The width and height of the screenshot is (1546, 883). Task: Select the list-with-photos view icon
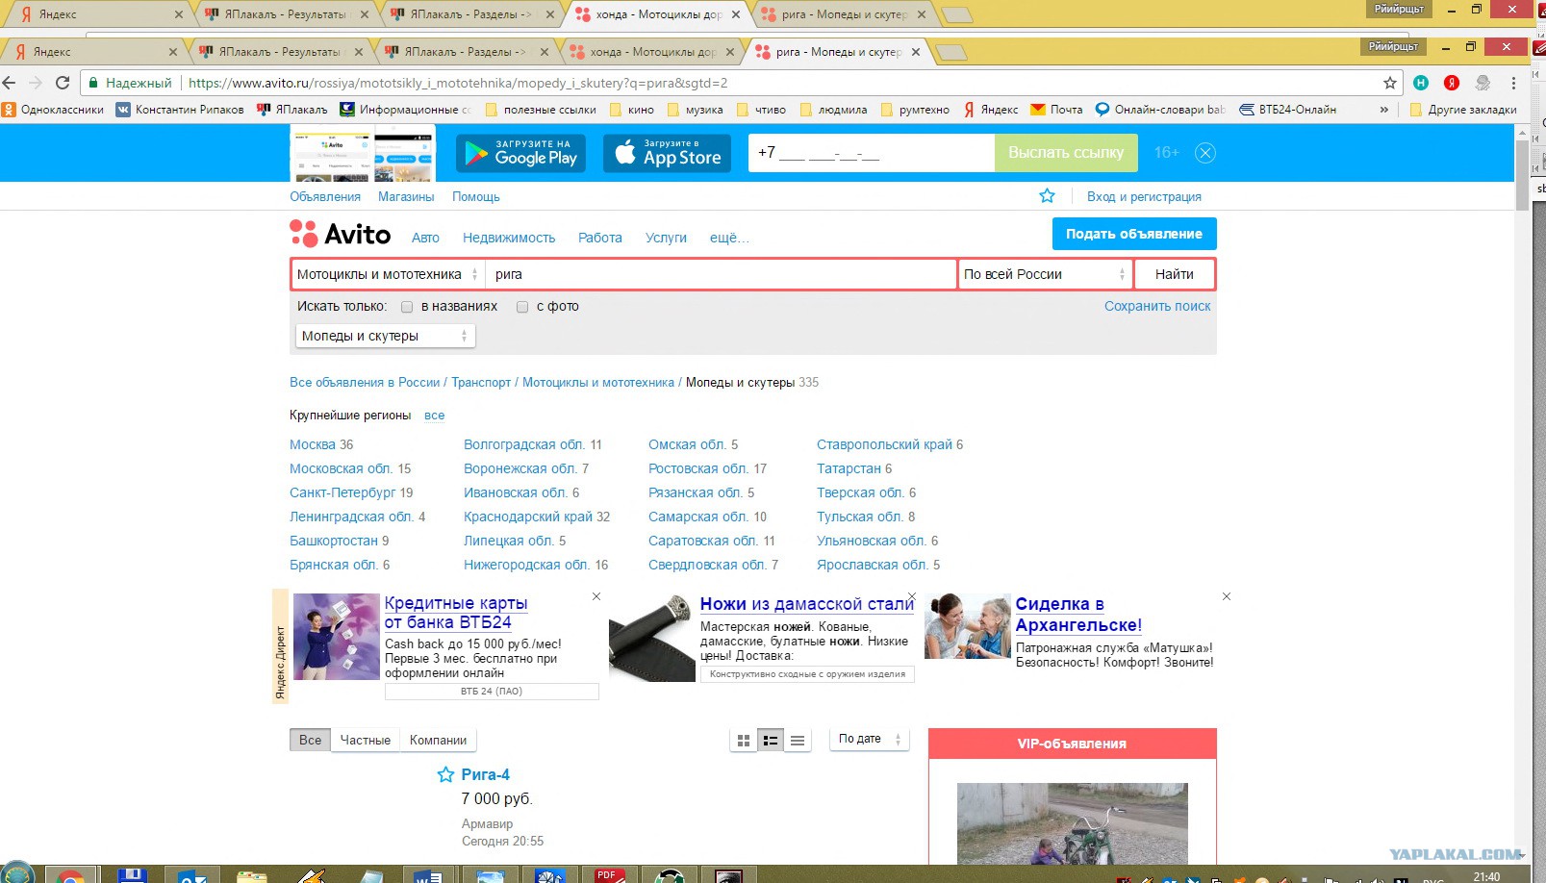[x=771, y=740]
